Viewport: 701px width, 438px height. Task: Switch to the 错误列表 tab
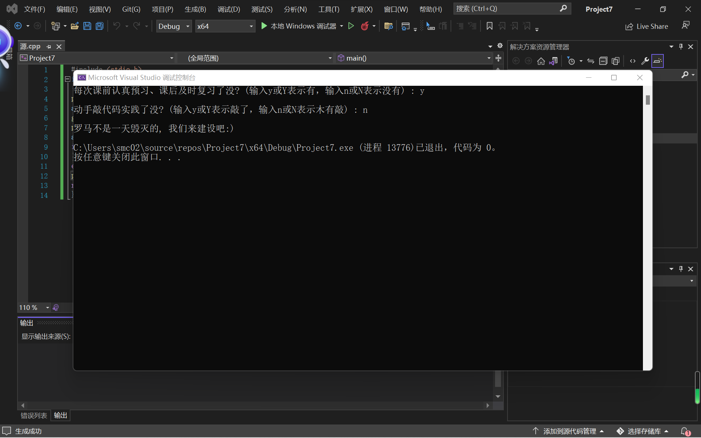point(34,415)
